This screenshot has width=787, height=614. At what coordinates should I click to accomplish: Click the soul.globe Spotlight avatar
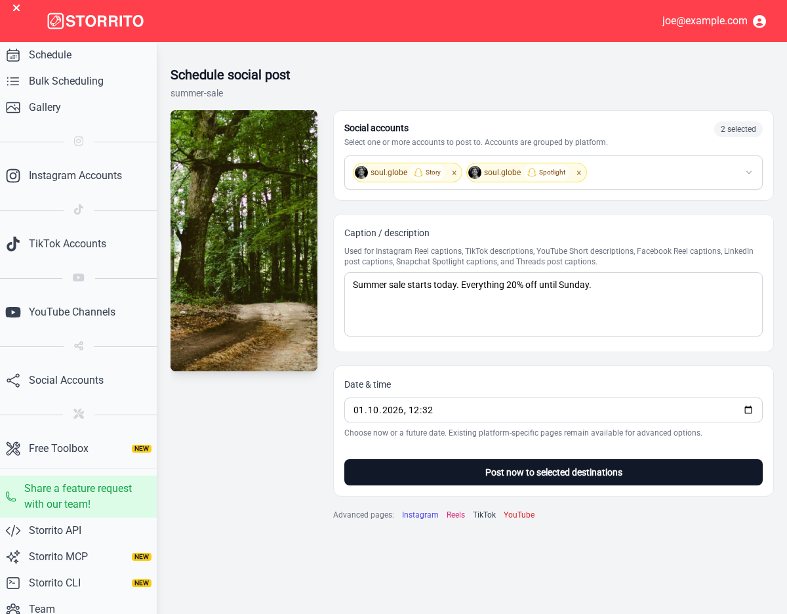coord(475,173)
